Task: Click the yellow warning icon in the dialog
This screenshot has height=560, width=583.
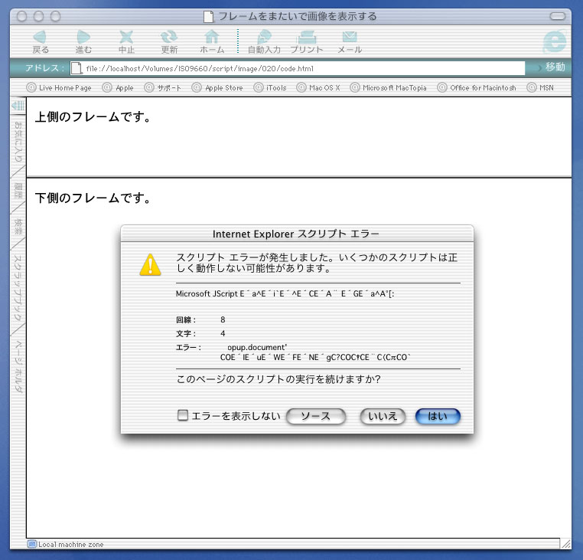Action: [150, 265]
